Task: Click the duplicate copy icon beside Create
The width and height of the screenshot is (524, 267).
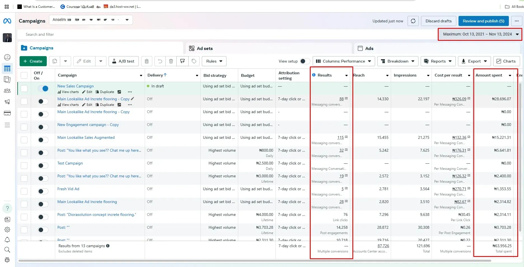Action: pyautogui.click(x=55, y=61)
